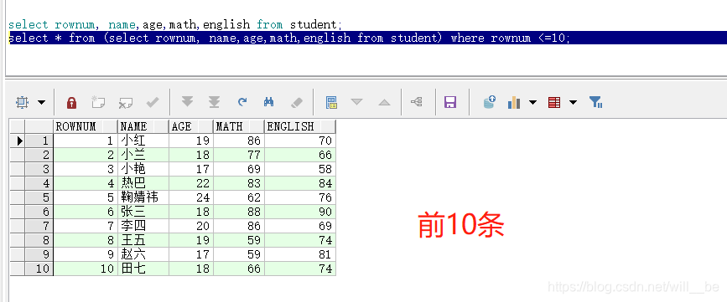Viewport: 727px width, 302px height.
Task: Click the NAME column header
Action: 143,126
